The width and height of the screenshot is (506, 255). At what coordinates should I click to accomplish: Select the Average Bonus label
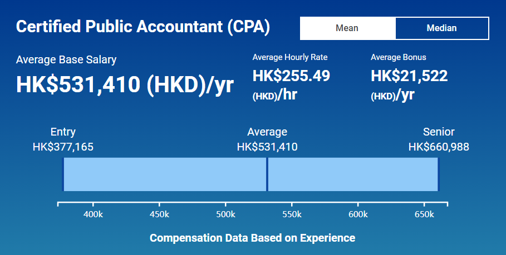pyautogui.click(x=398, y=57)
